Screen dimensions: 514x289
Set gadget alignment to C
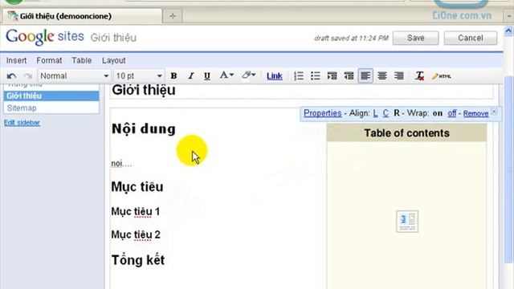tap(385, 113)
